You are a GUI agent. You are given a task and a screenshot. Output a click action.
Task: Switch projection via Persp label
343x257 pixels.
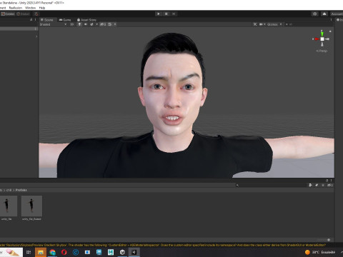coord(322,51)
